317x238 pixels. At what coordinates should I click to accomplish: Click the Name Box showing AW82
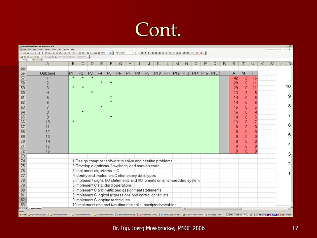point(26,60)
